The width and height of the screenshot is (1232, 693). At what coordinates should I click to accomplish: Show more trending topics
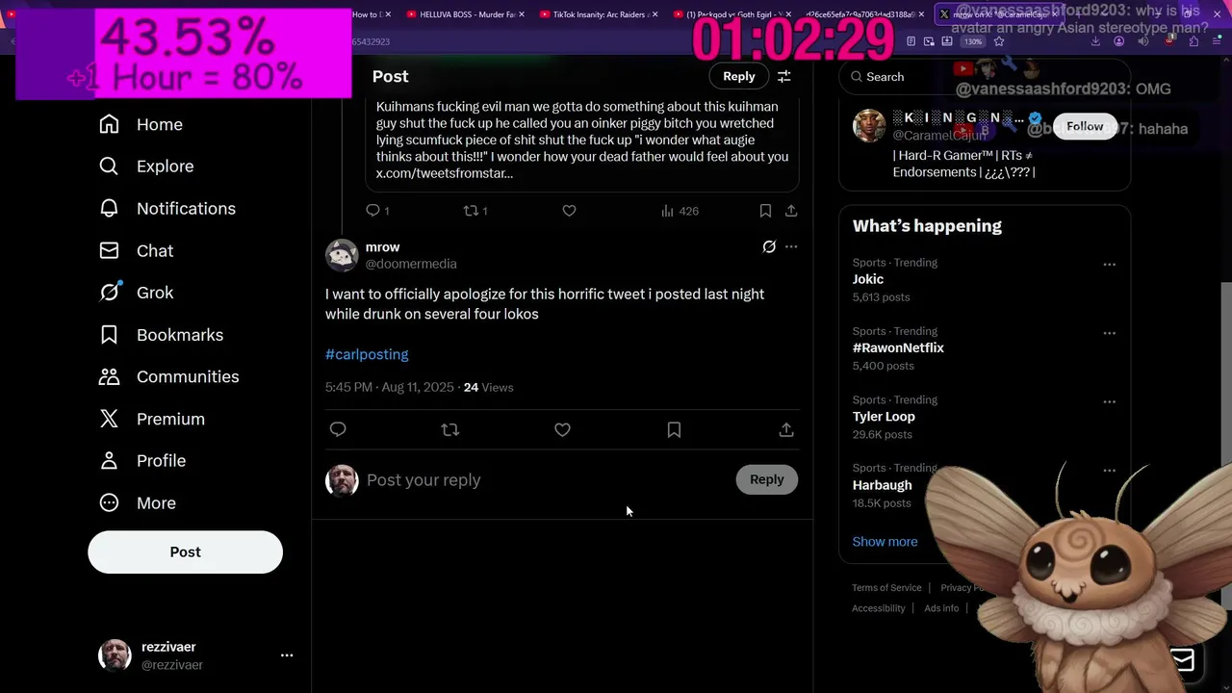point(885,542)
